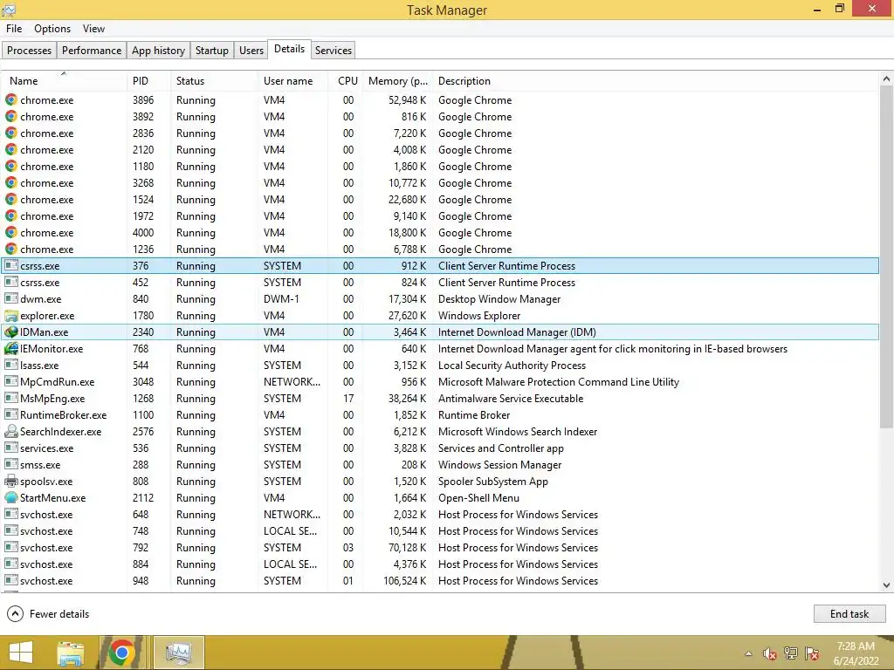
Task: Open the Windows Start button
Action: coord(21,653)
